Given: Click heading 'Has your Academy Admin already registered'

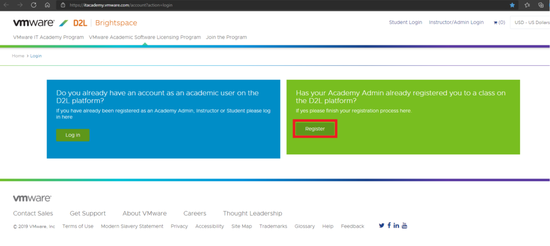Looking at the screenshot, I should (x=401, y=97).
